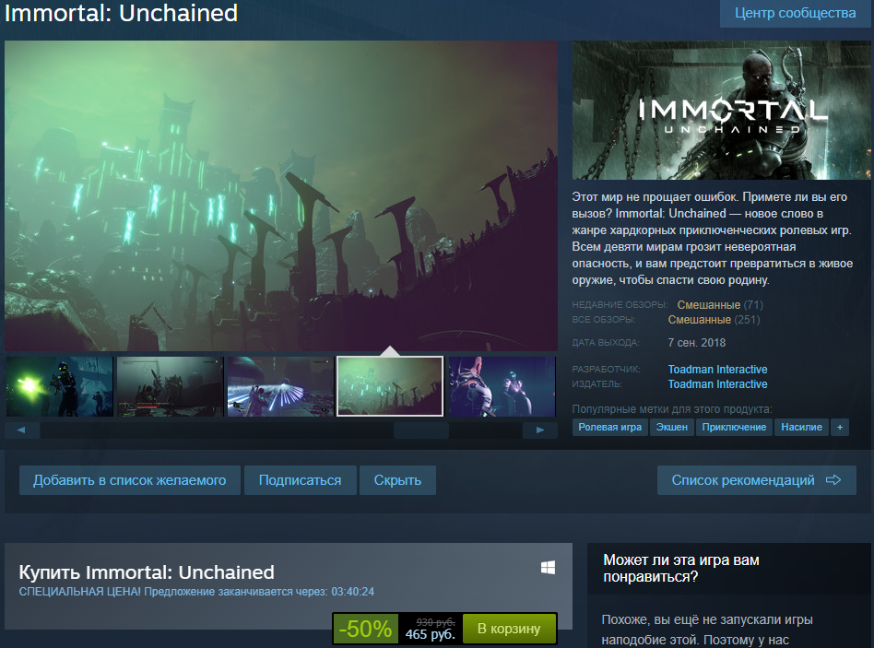Click the right arrow of screenshot strip
Screen dimensions: 874x648
[x=539, y=430]
